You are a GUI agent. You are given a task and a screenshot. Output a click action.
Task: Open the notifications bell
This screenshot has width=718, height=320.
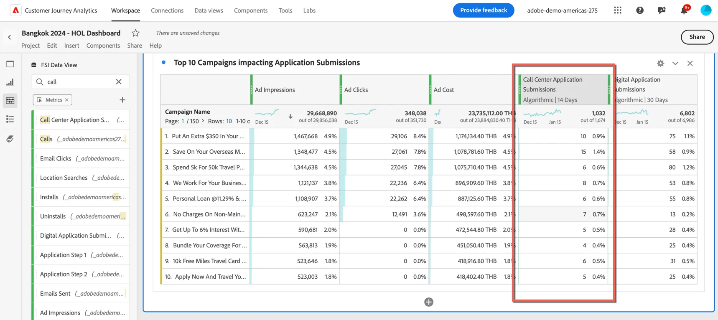(684, 10)
